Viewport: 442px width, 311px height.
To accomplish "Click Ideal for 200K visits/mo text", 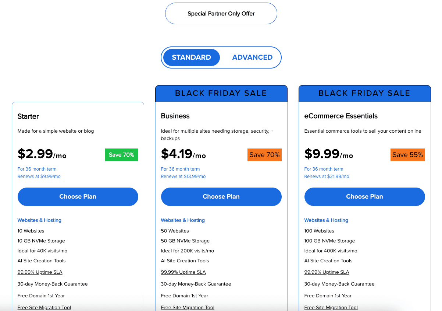I will click(x=188, y=251).
